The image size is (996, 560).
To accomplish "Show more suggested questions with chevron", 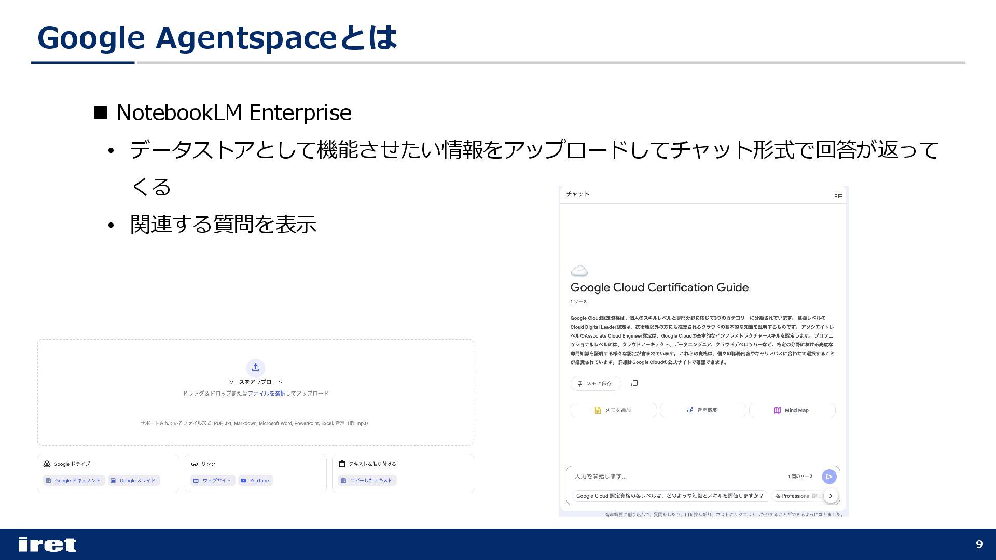I will point(831,496).
